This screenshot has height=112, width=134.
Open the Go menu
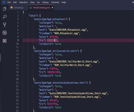[38, 2]
